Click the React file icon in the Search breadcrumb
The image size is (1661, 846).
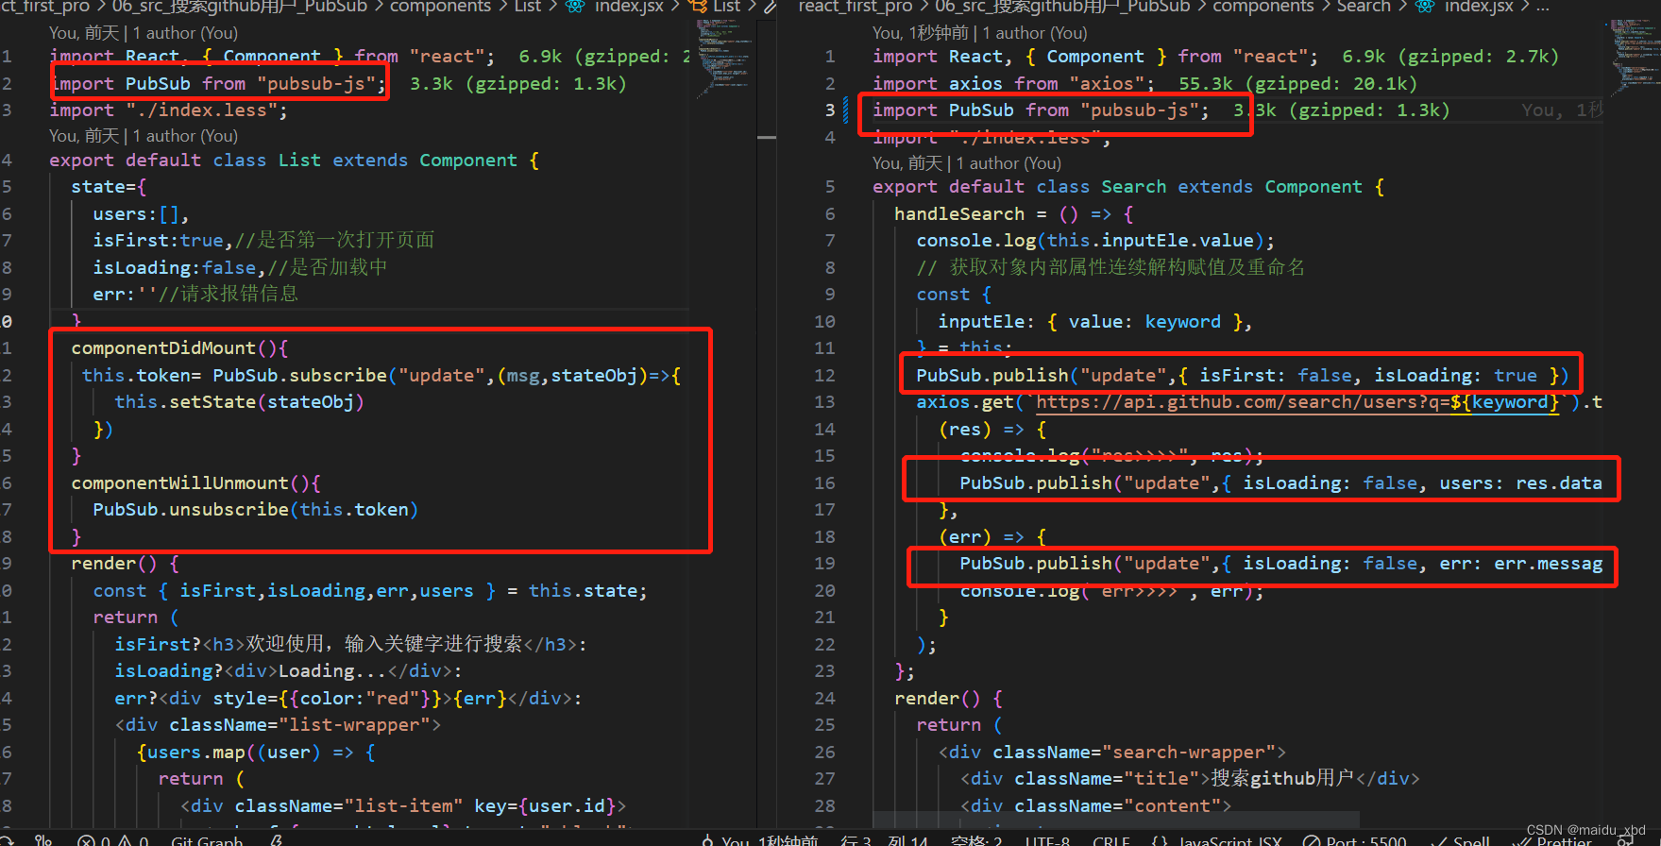[1425, 7]
